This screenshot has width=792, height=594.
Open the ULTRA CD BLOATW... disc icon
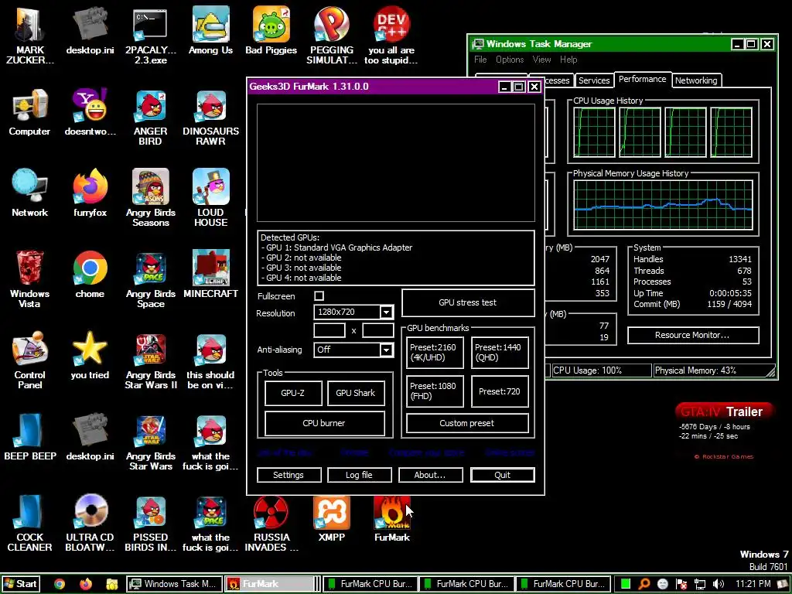[x=90, y=523]
